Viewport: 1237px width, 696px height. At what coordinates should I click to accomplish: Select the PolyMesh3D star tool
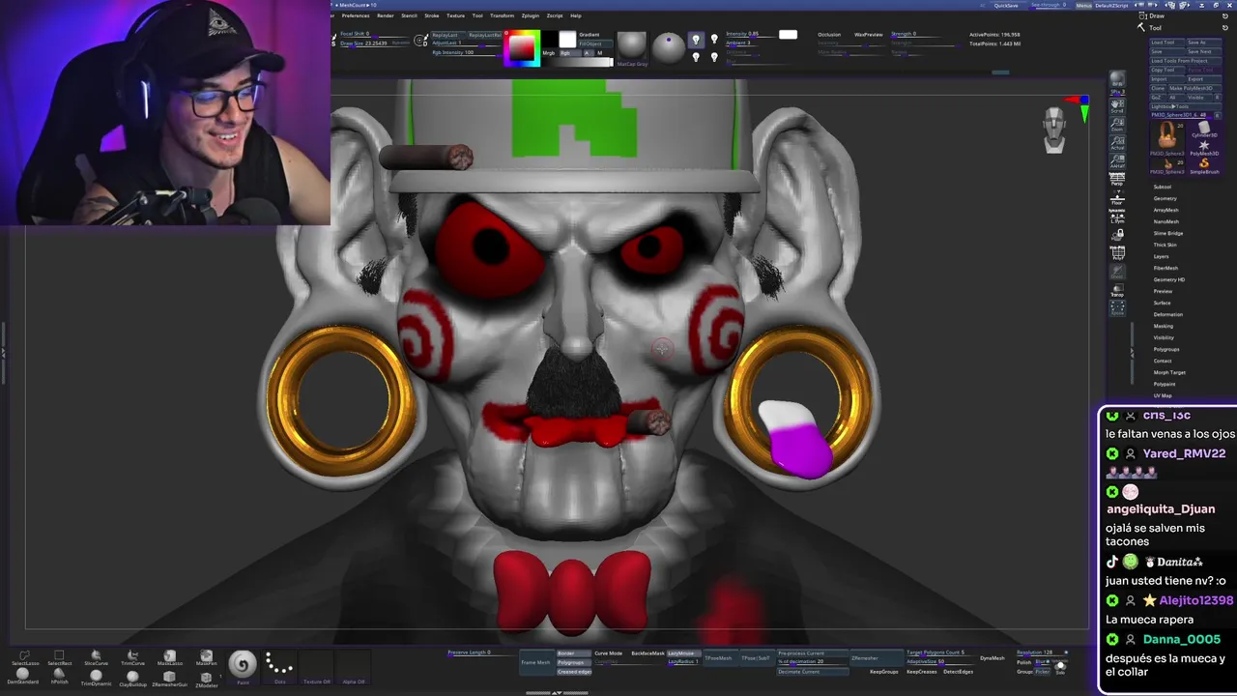point(1204,148)
